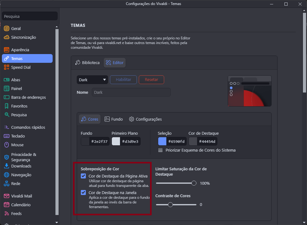This screenshot has width=307, height=225.
Task: Click the Cor de Destaque color swatch
Action: 193,141
